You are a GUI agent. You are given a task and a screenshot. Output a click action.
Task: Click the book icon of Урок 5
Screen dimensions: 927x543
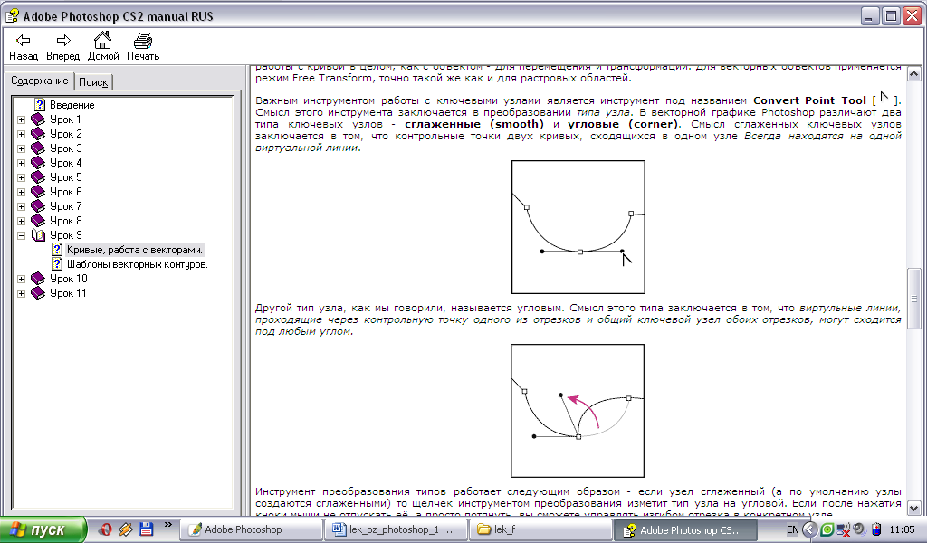click(x=38, y=177)
